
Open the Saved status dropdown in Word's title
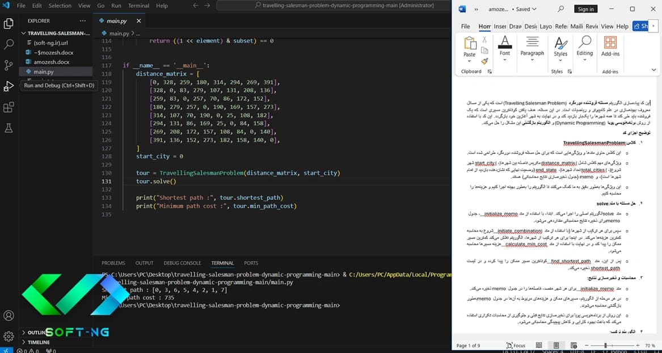tap(526, 9)
